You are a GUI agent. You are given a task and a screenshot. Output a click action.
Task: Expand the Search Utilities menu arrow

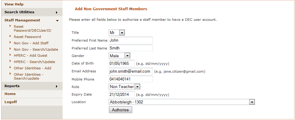[x=57, y=13]
